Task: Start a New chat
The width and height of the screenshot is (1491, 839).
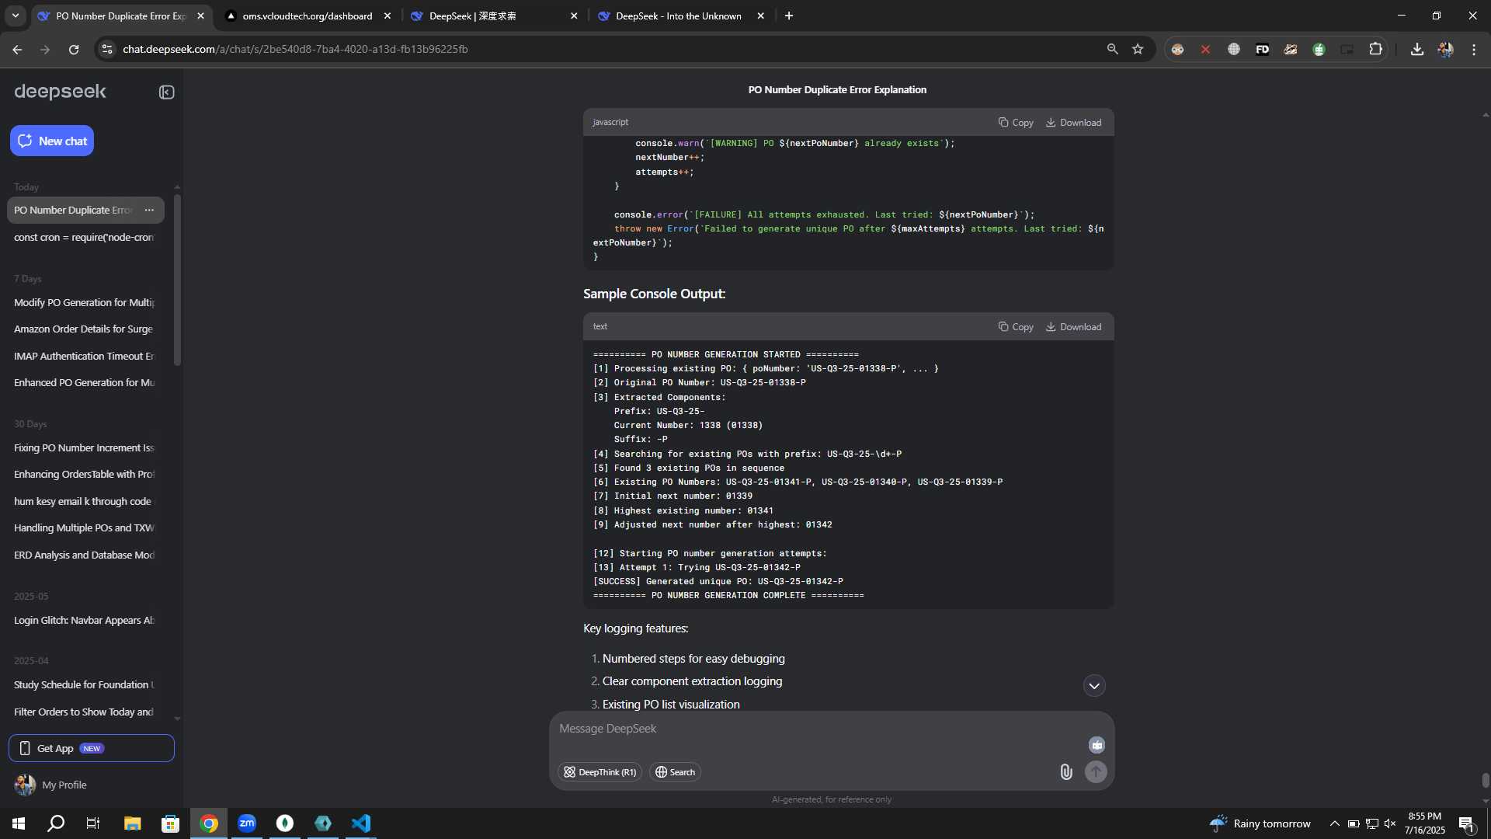Action: pos(52,141)
